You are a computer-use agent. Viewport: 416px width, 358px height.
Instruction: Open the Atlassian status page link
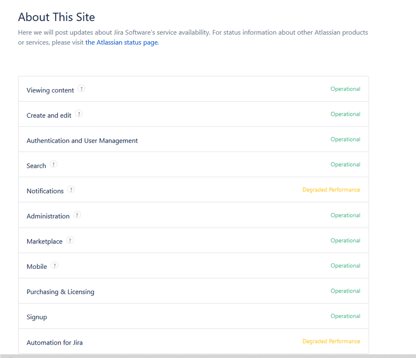122,43
